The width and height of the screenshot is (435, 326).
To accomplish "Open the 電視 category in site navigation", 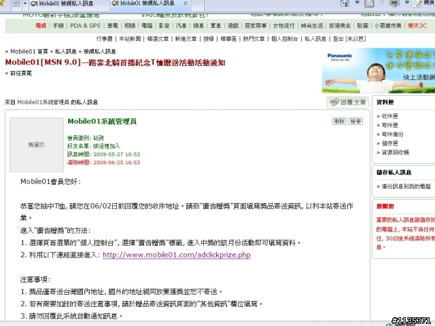I will point(41,26).
